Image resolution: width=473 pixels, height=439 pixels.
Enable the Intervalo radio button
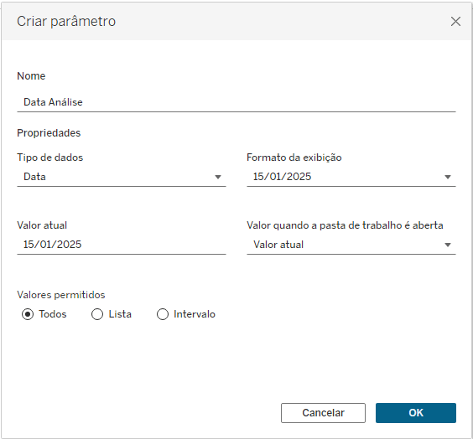pyautogui.click(x=163, y=314)
